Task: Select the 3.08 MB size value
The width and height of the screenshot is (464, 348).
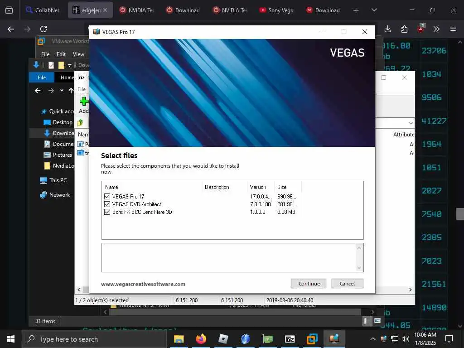Action: pyautogui.click(x=286, y=212)
